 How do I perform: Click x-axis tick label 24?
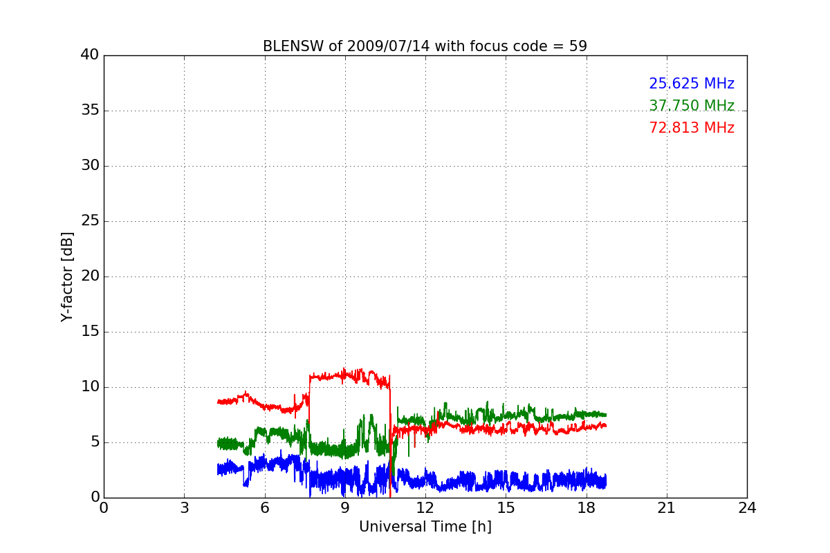747,507
